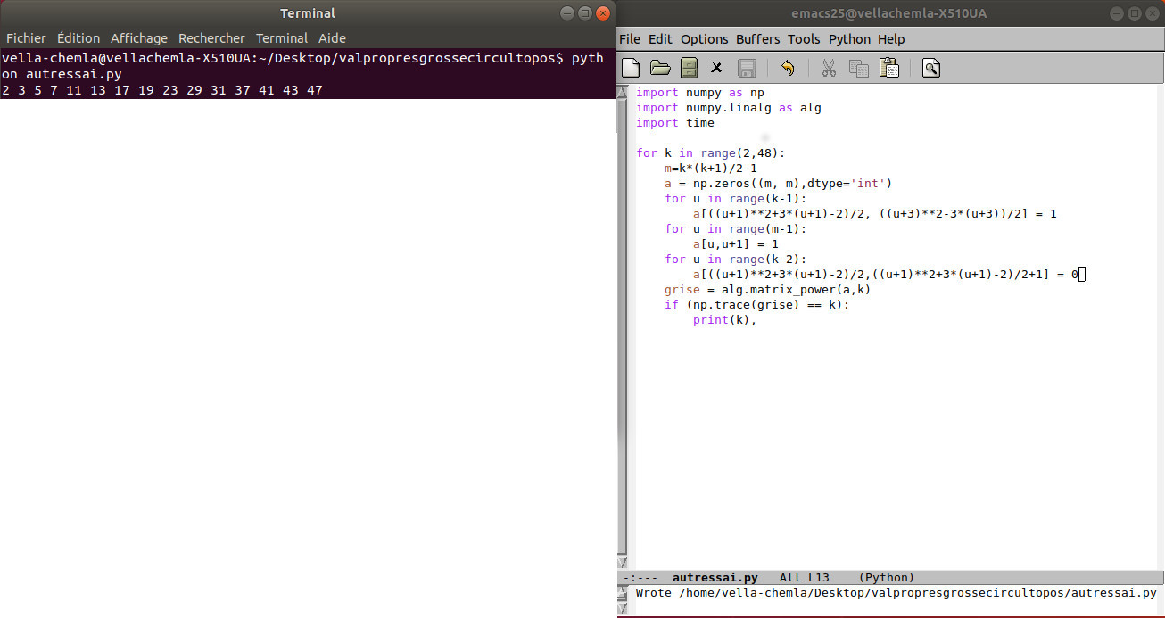Save buffer using the floppy disk icon
1165x618 pixels.
tap(747, 68)
